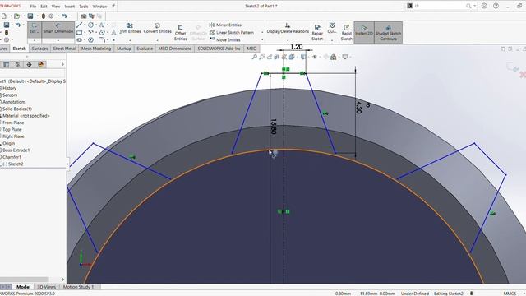Viewport: 526px width, 296px height.
Task: Open Linear Sketch Pattern dropdown arrow
Action: click(262, 33)
